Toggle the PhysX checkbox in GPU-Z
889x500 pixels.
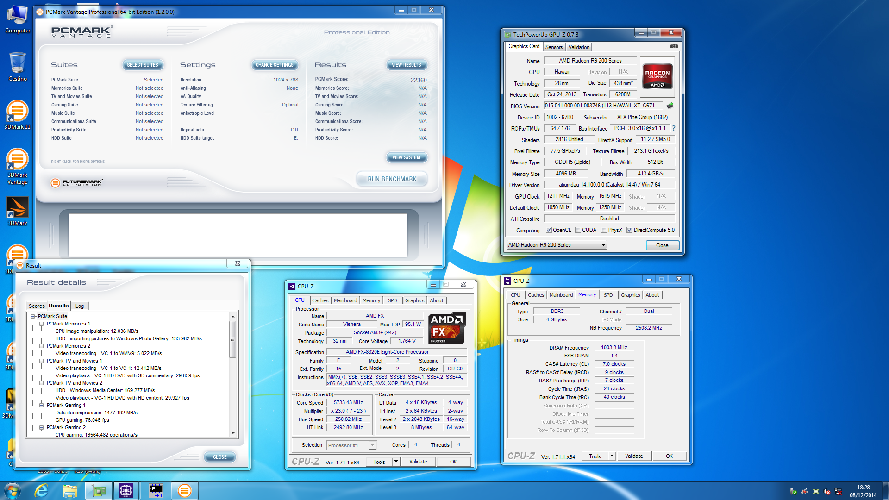coord(604,230)
